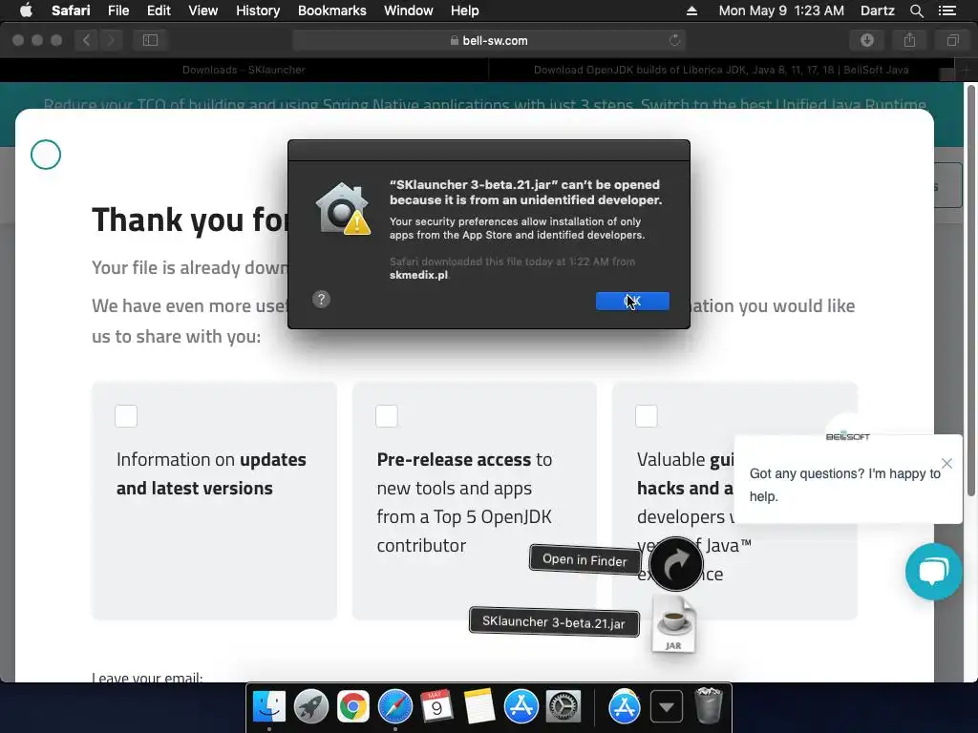Open the Window menu
Screen dimensions: 978x733
409,10
